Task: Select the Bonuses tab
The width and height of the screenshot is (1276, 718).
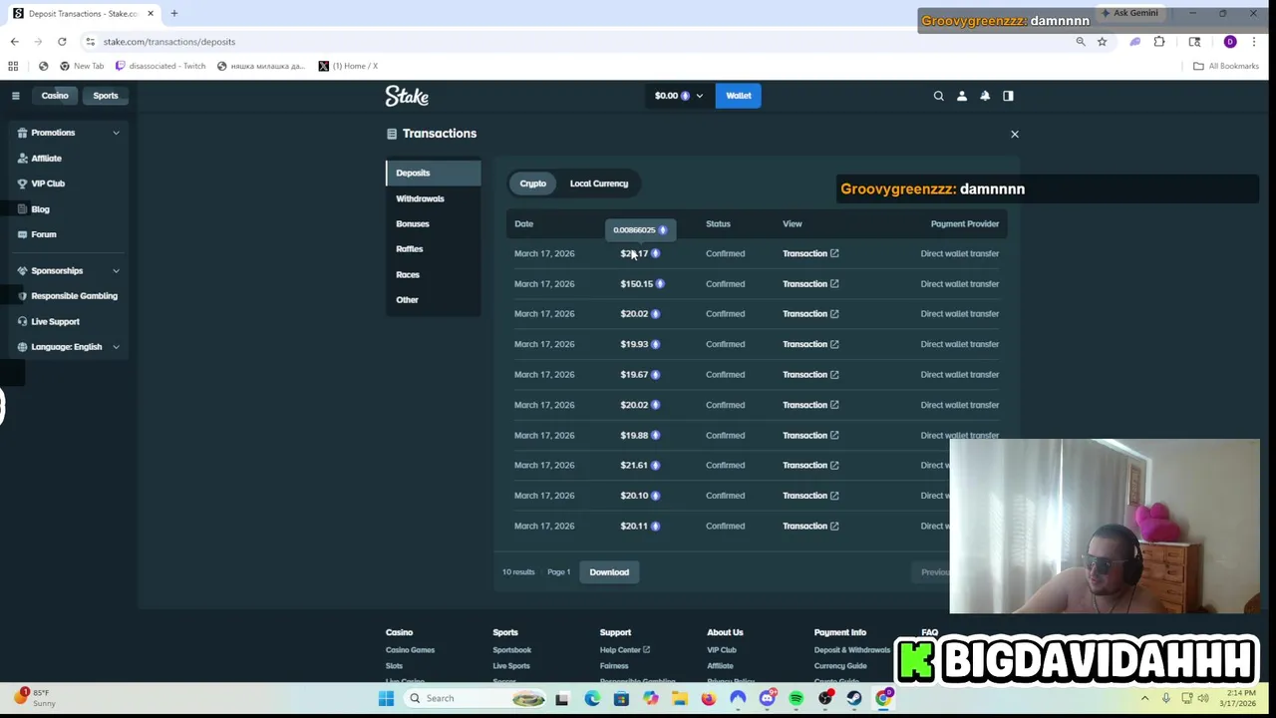Action: 433,223
